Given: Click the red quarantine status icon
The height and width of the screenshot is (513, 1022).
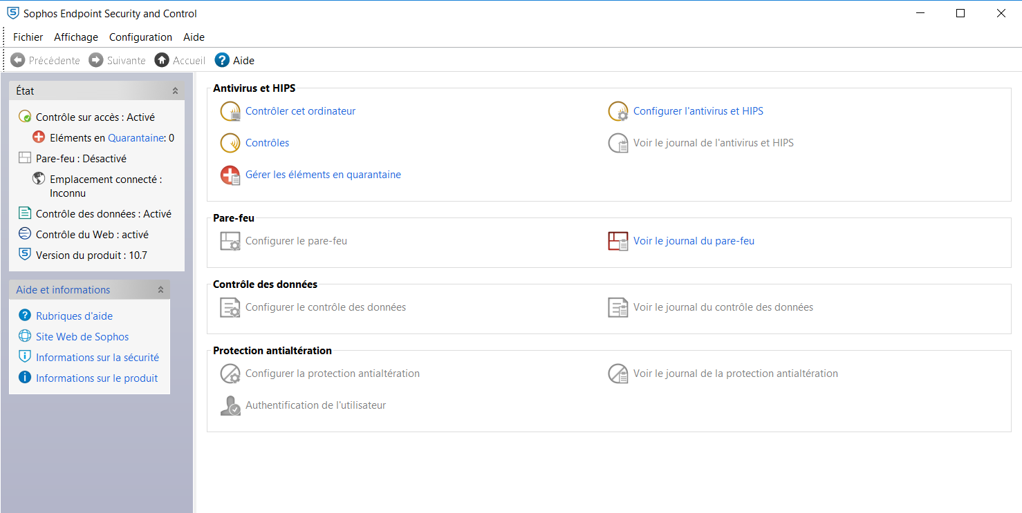Looking at the screenshot, I should [x=39, y=137].
